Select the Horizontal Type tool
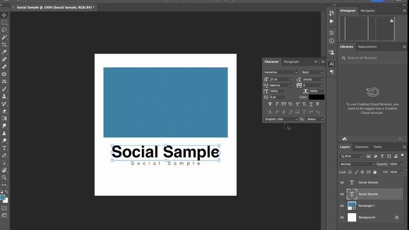The width and height of the screenshot is (409, 230). coord(4,148)
